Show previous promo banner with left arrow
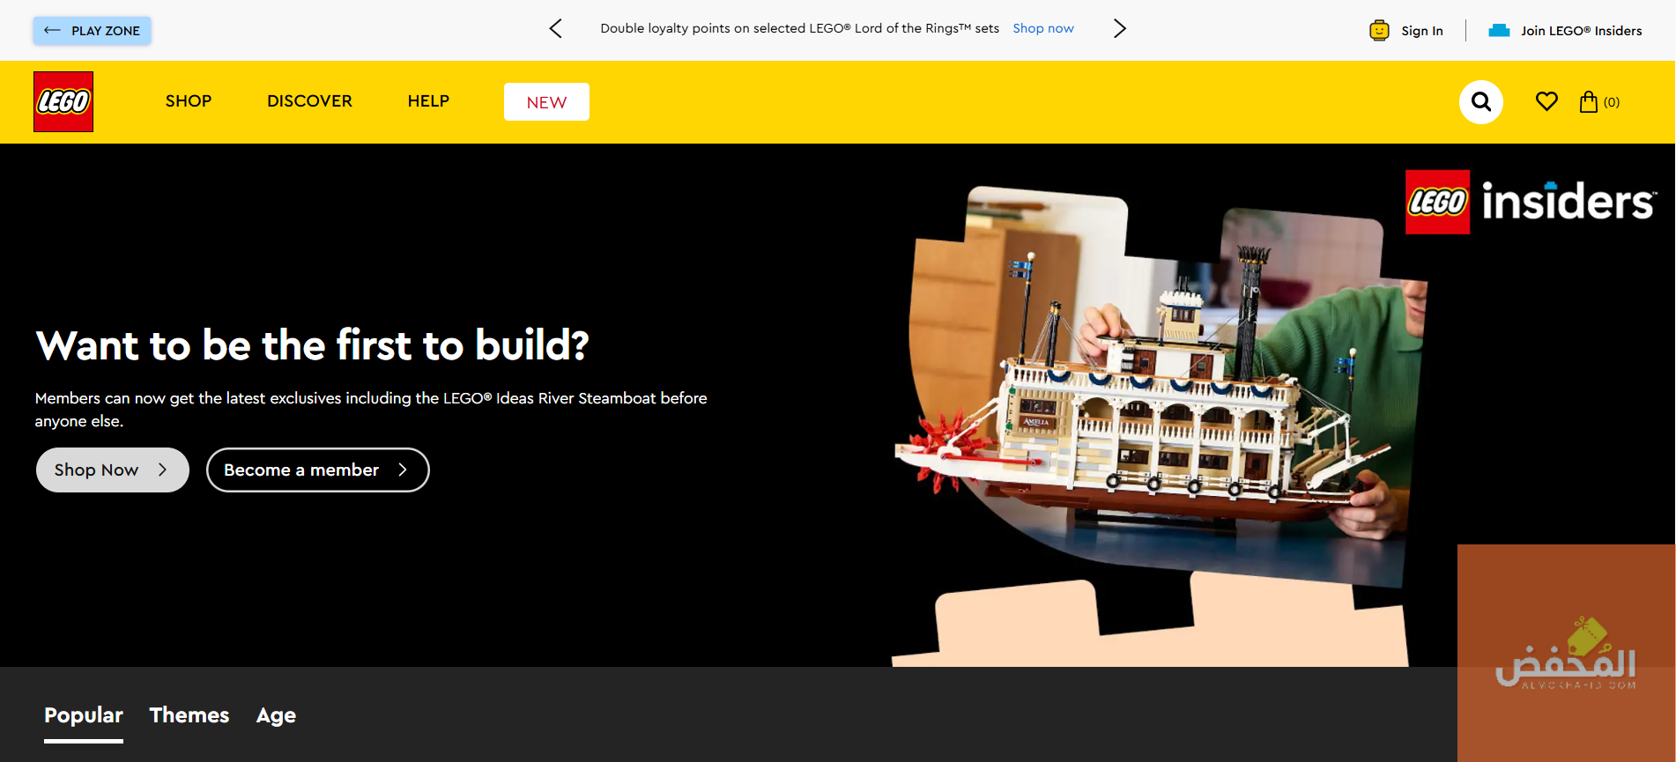This screenshot has height=762, width=1676. (x=555, y=28)
